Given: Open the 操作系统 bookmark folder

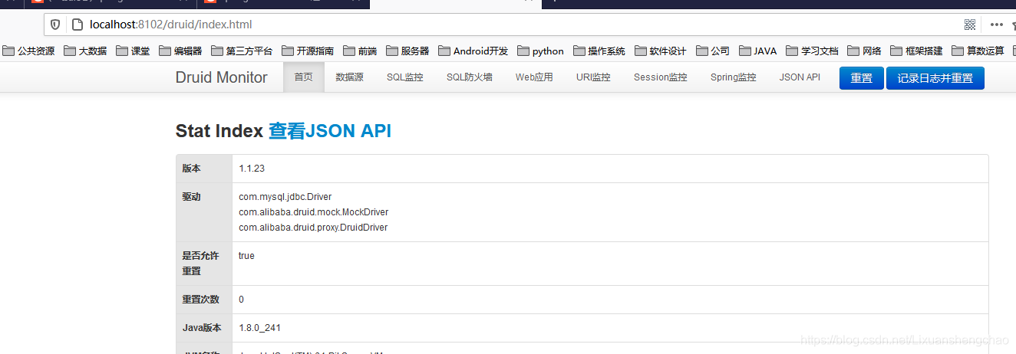Looking at the screenshot, I should 599,51.
